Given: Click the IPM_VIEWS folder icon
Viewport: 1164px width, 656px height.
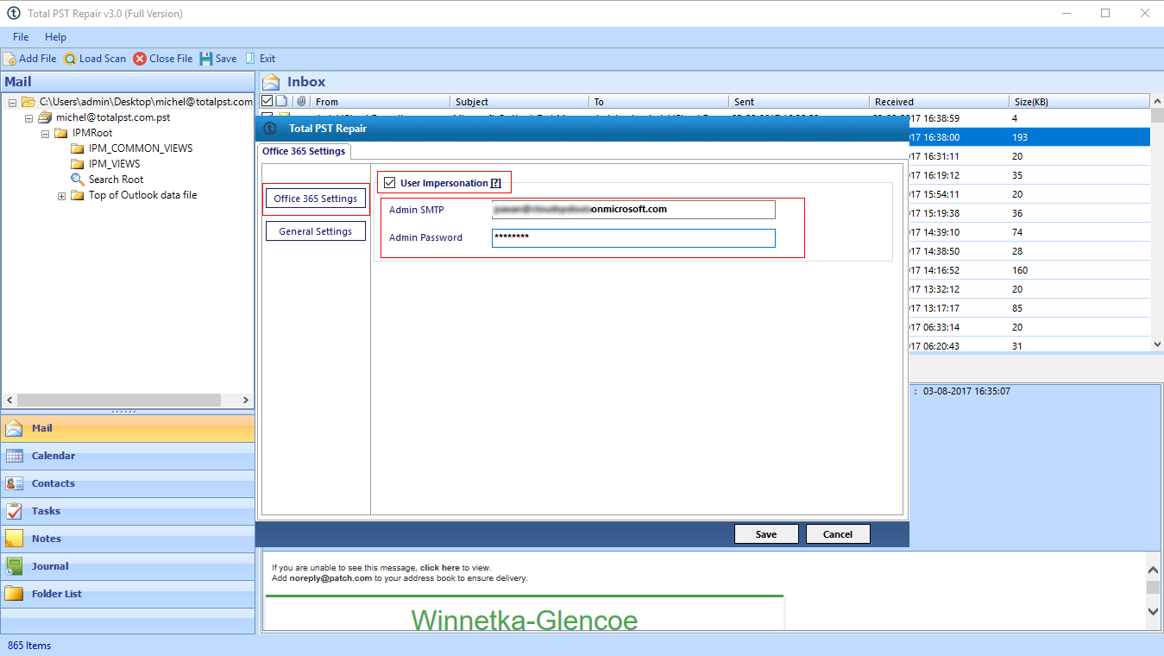Looking at the screenshot, I should tap(77, 164).
